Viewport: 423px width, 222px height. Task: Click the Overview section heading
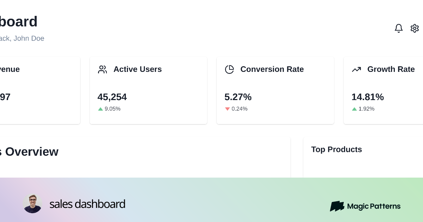29,152
